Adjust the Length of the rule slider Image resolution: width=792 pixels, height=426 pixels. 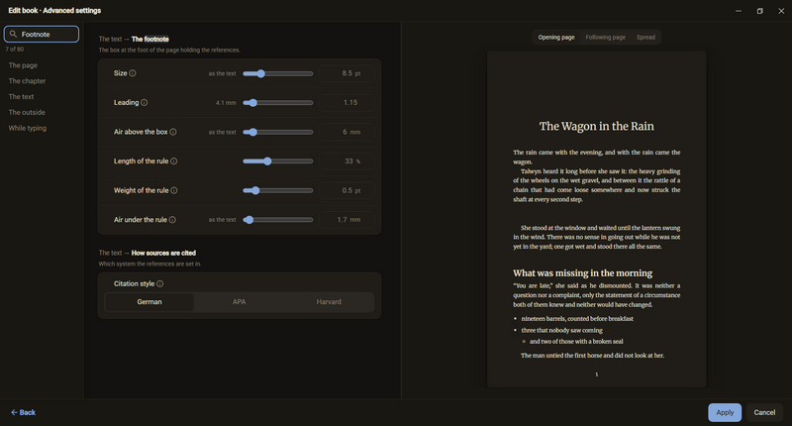coord(278,161)
